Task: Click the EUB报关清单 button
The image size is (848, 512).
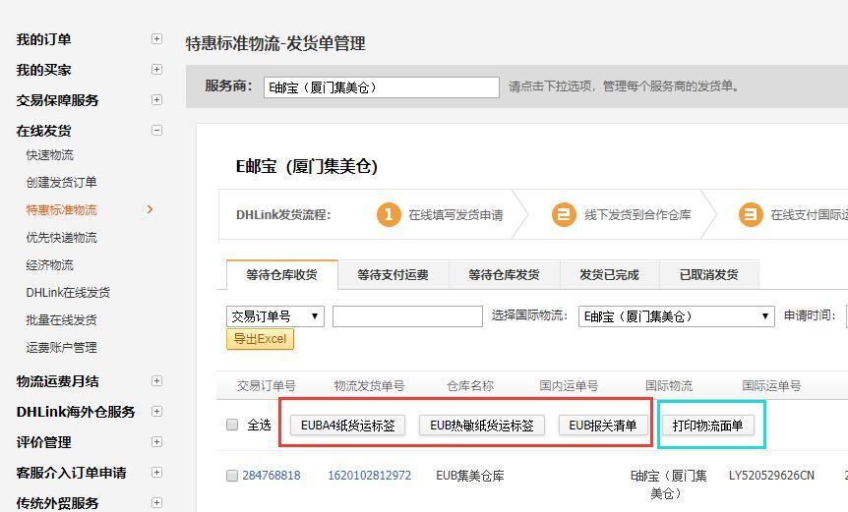Action: pos(603,426)
